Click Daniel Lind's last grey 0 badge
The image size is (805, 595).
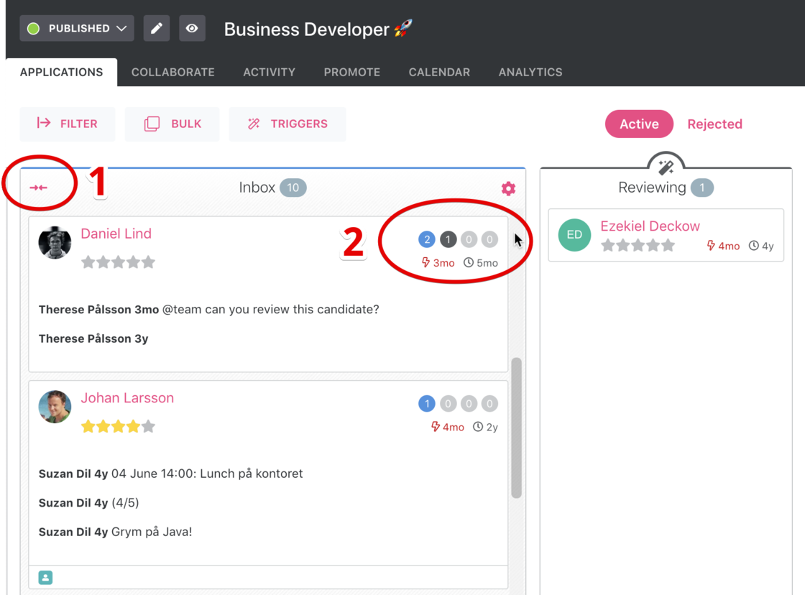[x=489, y=239]
